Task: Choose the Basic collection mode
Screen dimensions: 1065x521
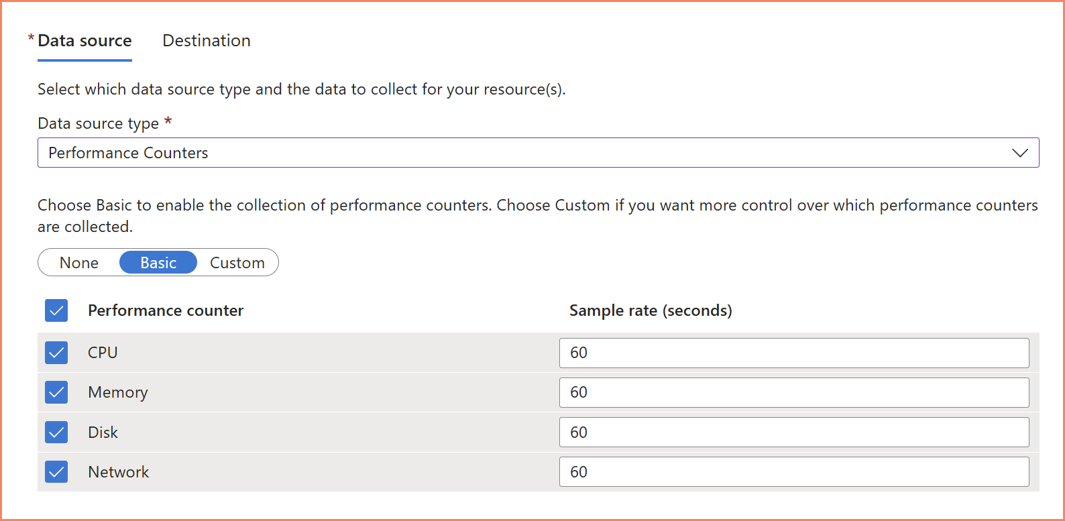Action: coord(158,262)
